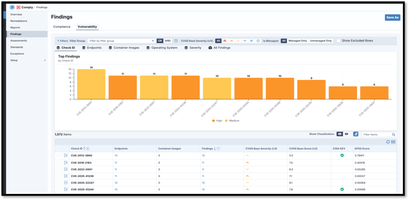This screenshot has height=200, width=409.
Task: Open the Filter Group dropdown
Action: pyautogui.click(x=122, y=41)
